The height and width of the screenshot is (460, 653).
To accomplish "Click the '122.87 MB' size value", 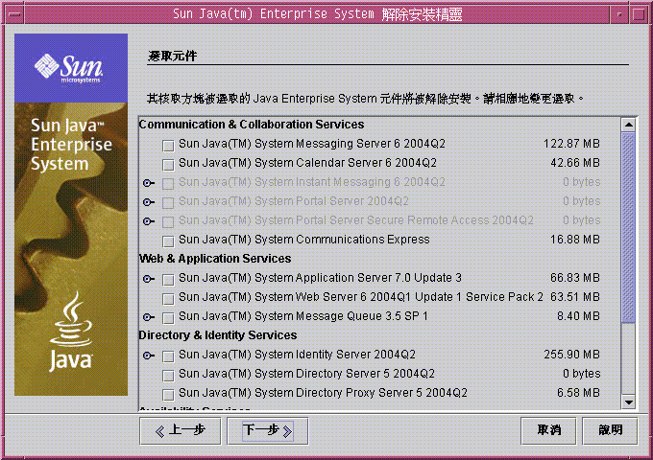I will click(571, 144).
